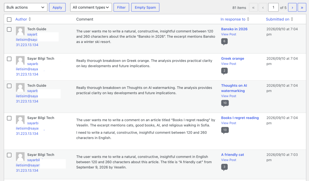This screenshot has height=181, width=309.
Task: Open comment count bubble showing 6
Action: pyautogui.click(x=224, y=41)
